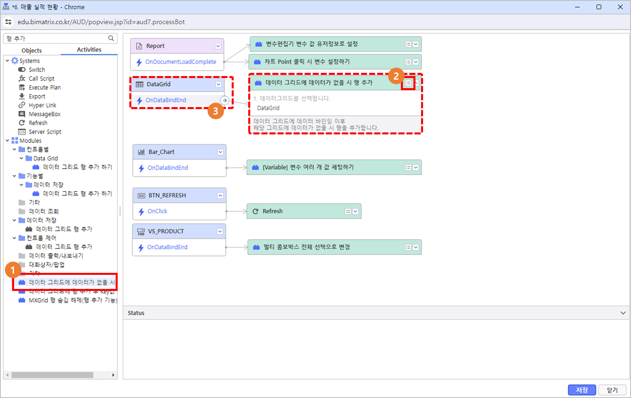Expand the DataGrid node dropdown
The image size is (631, 398).
218,85
